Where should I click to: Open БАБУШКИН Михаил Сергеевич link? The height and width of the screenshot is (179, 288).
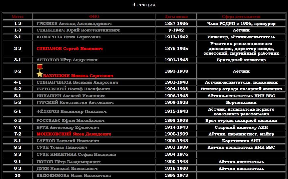click(78, 76)
